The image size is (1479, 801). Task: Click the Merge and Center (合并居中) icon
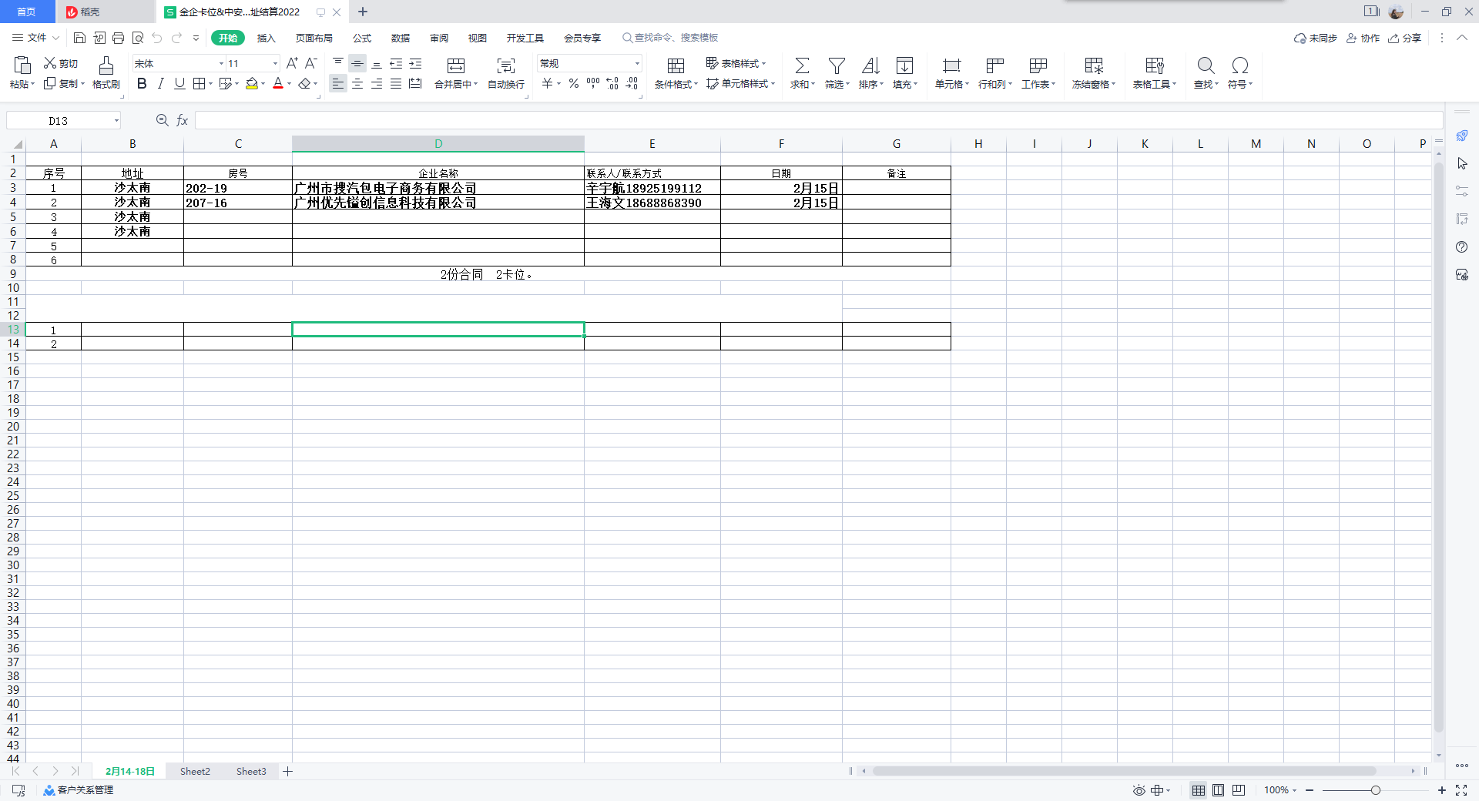click(455, 65)
